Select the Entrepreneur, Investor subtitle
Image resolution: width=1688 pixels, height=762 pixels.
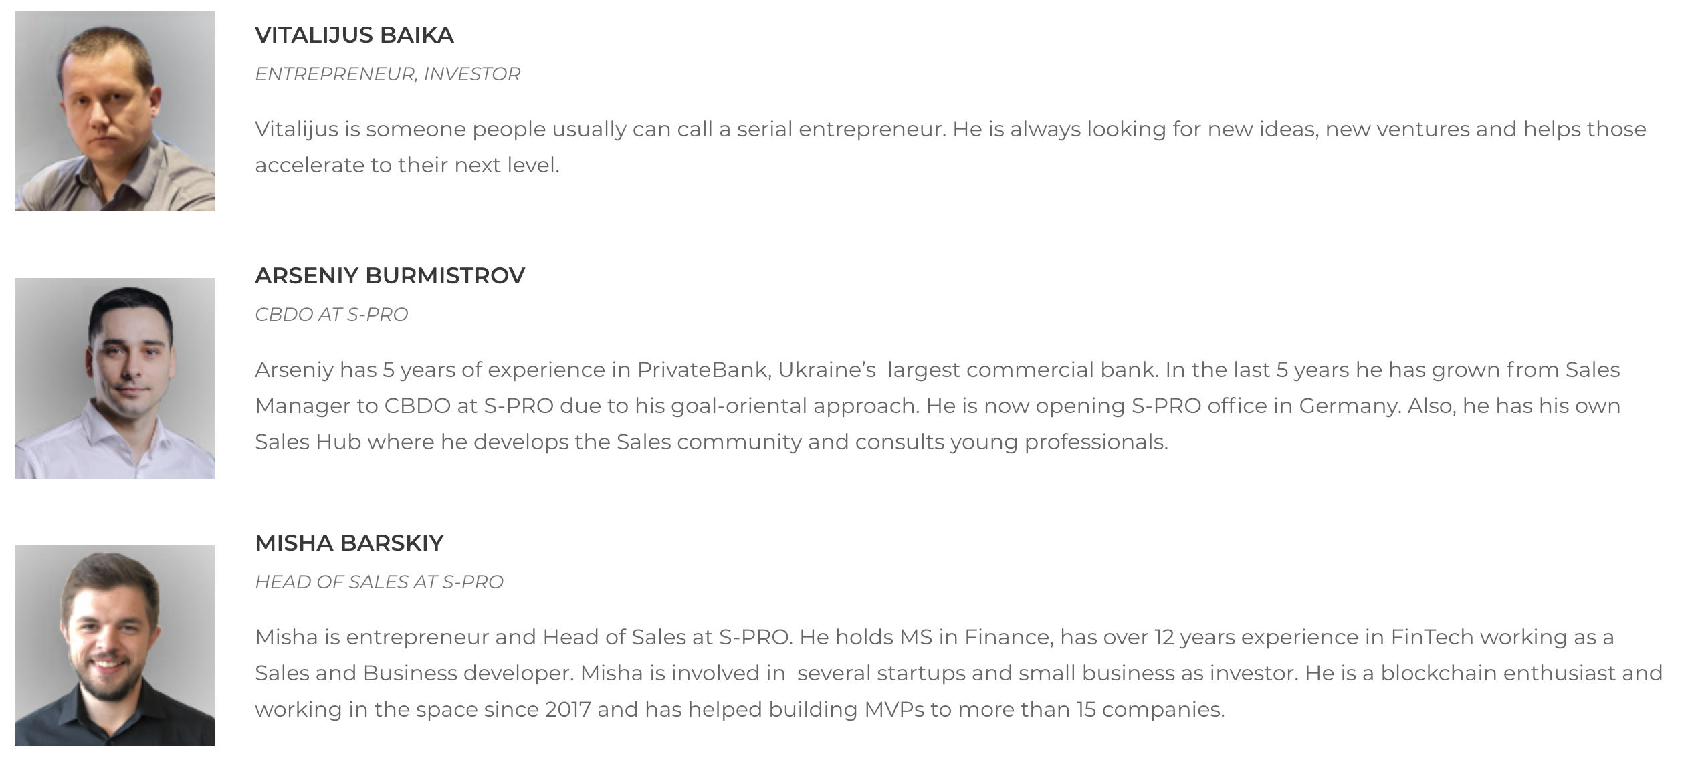click(388, 74)
